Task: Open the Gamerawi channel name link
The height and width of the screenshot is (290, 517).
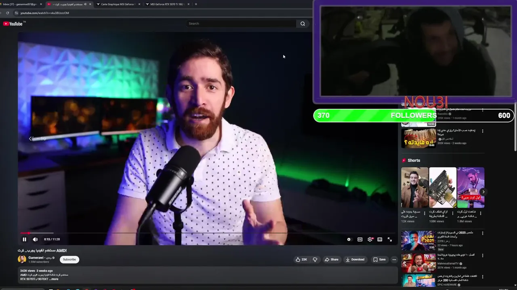Action: [x=39, y=258]
